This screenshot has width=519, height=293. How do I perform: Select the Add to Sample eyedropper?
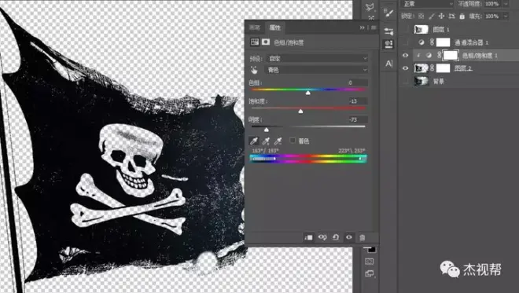(x=266, y=141)
